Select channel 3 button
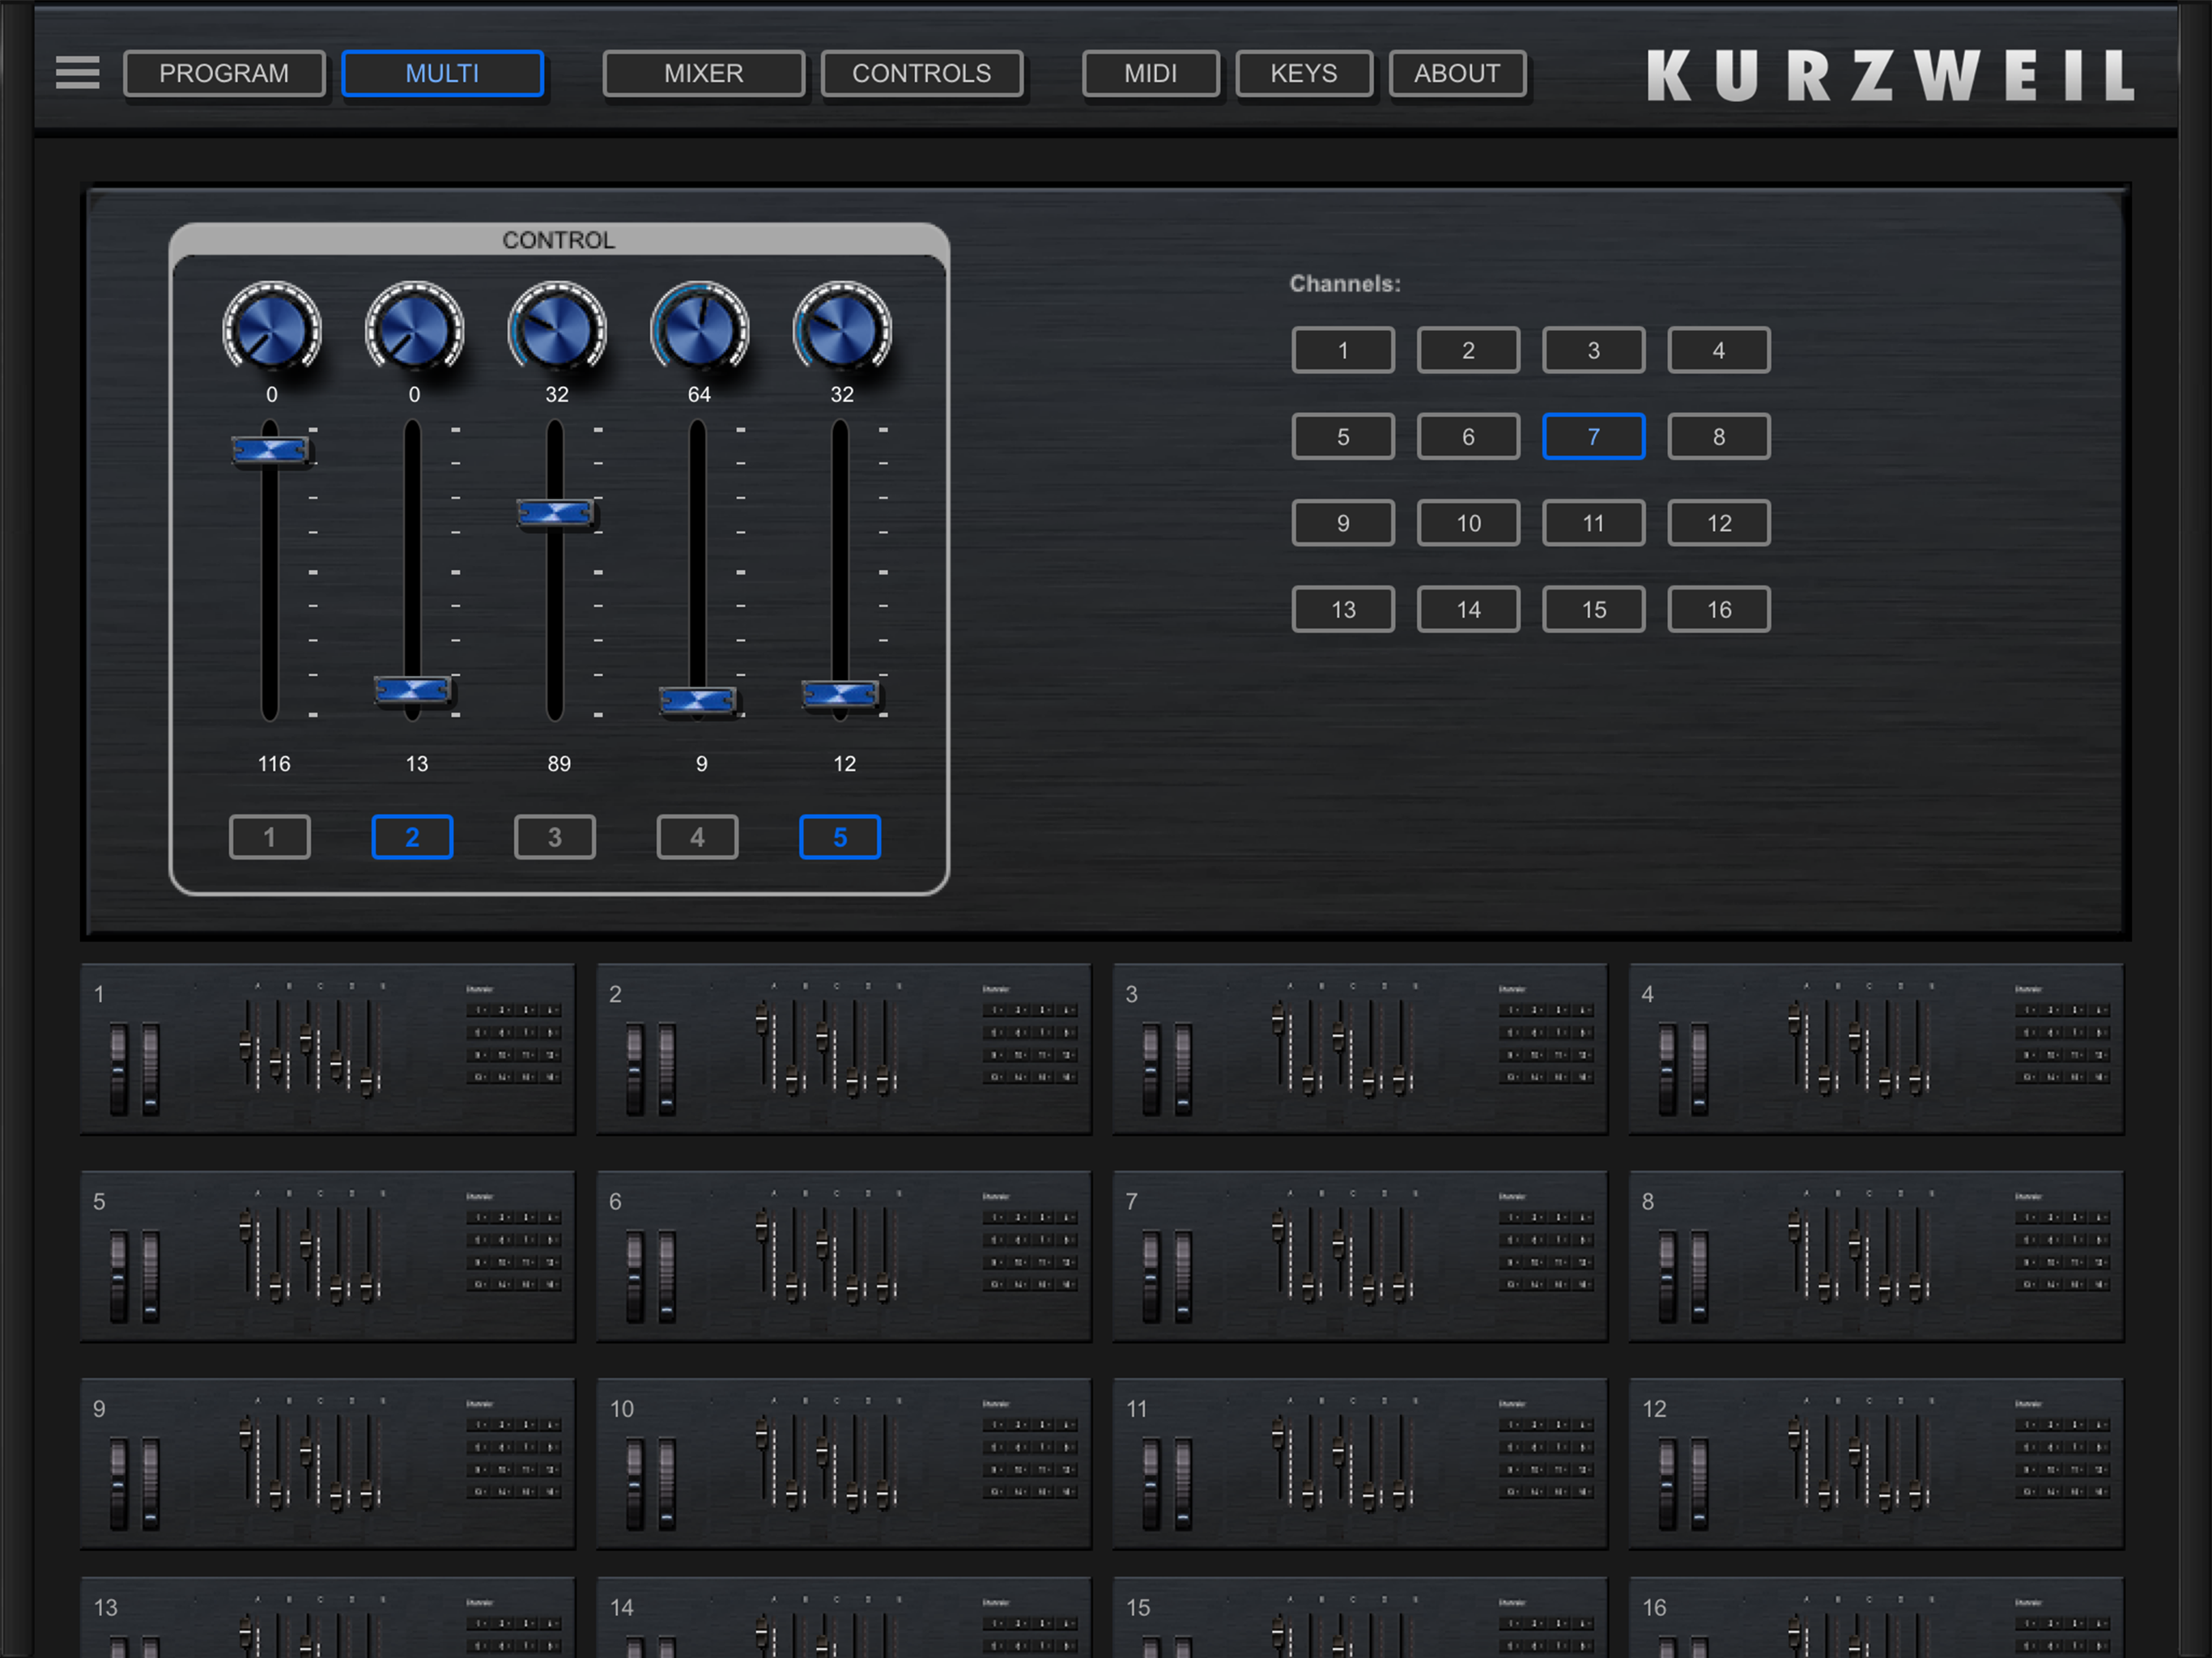Image resolution: width=2212 pixels, height=1658 pixels. [1594, 350]
